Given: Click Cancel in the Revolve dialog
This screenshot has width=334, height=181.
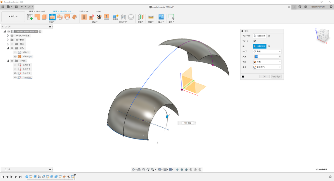Looking at the screenshot, I should point(276,77).
